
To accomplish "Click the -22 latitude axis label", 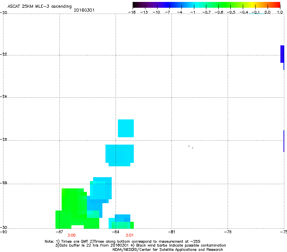I will [x=3, y=54].
